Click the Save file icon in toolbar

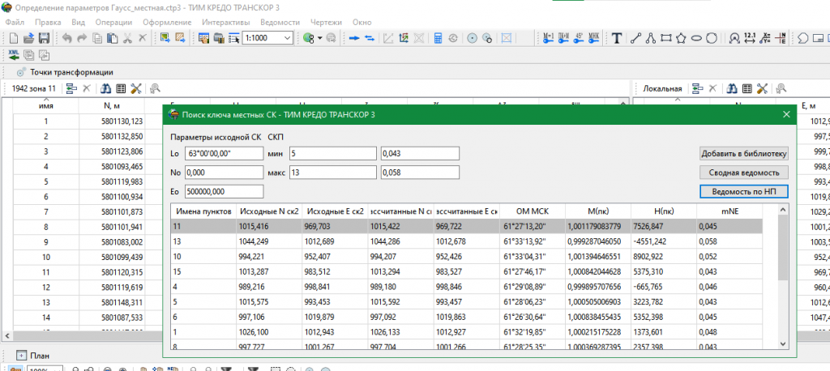(44, 38)
